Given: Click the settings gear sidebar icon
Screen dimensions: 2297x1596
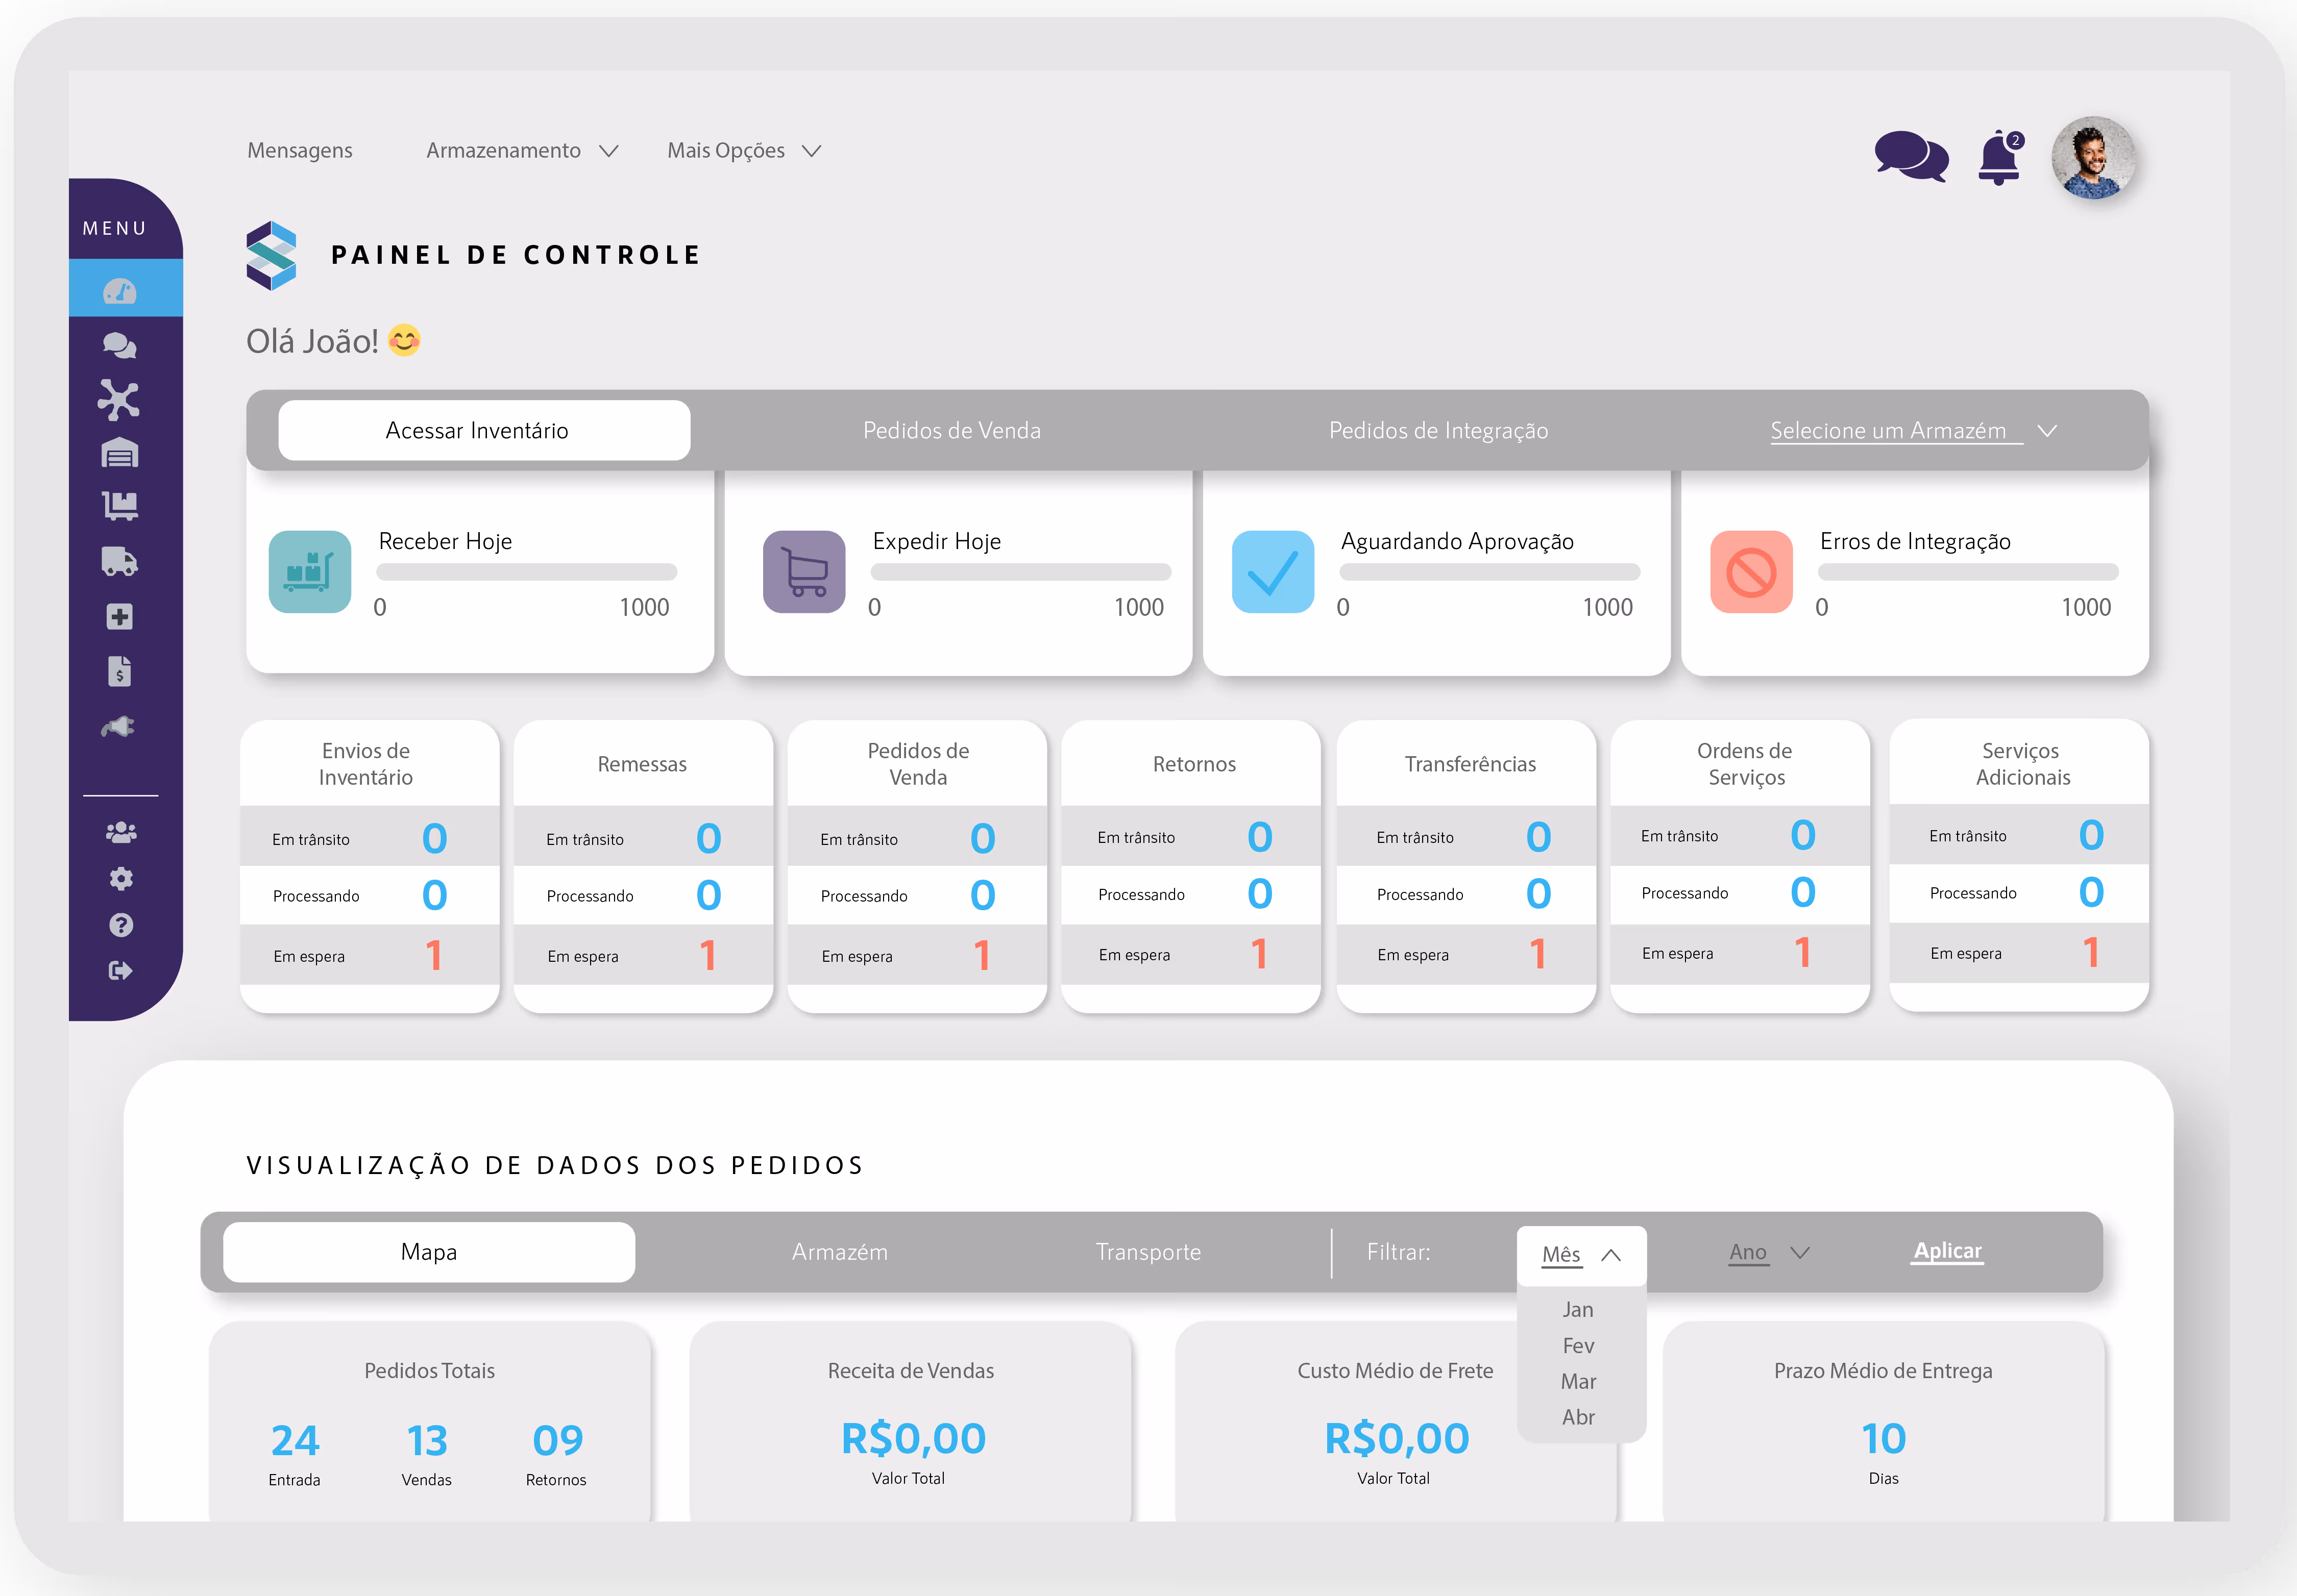Looking at the screenshot, I should click(x=121, y=878).
